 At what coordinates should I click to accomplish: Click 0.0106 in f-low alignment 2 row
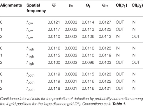pos(88,36)
